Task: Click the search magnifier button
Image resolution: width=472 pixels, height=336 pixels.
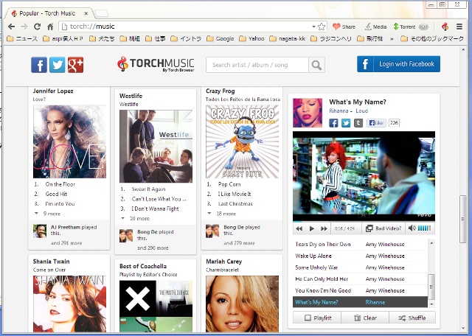Action: 316,65
